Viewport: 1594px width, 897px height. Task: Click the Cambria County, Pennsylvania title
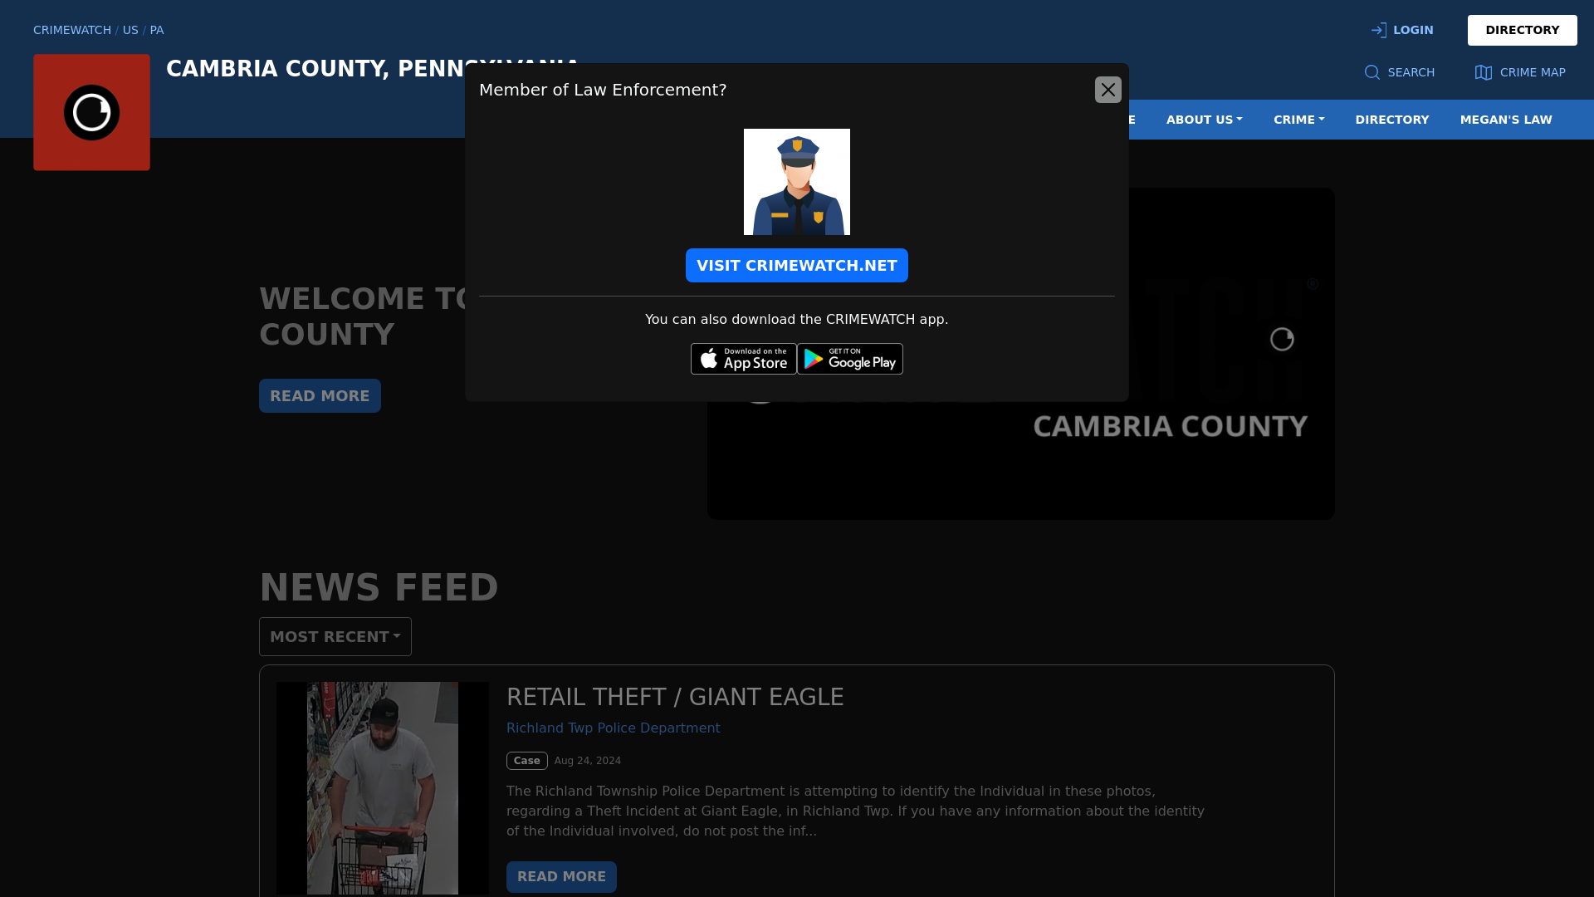315,69
